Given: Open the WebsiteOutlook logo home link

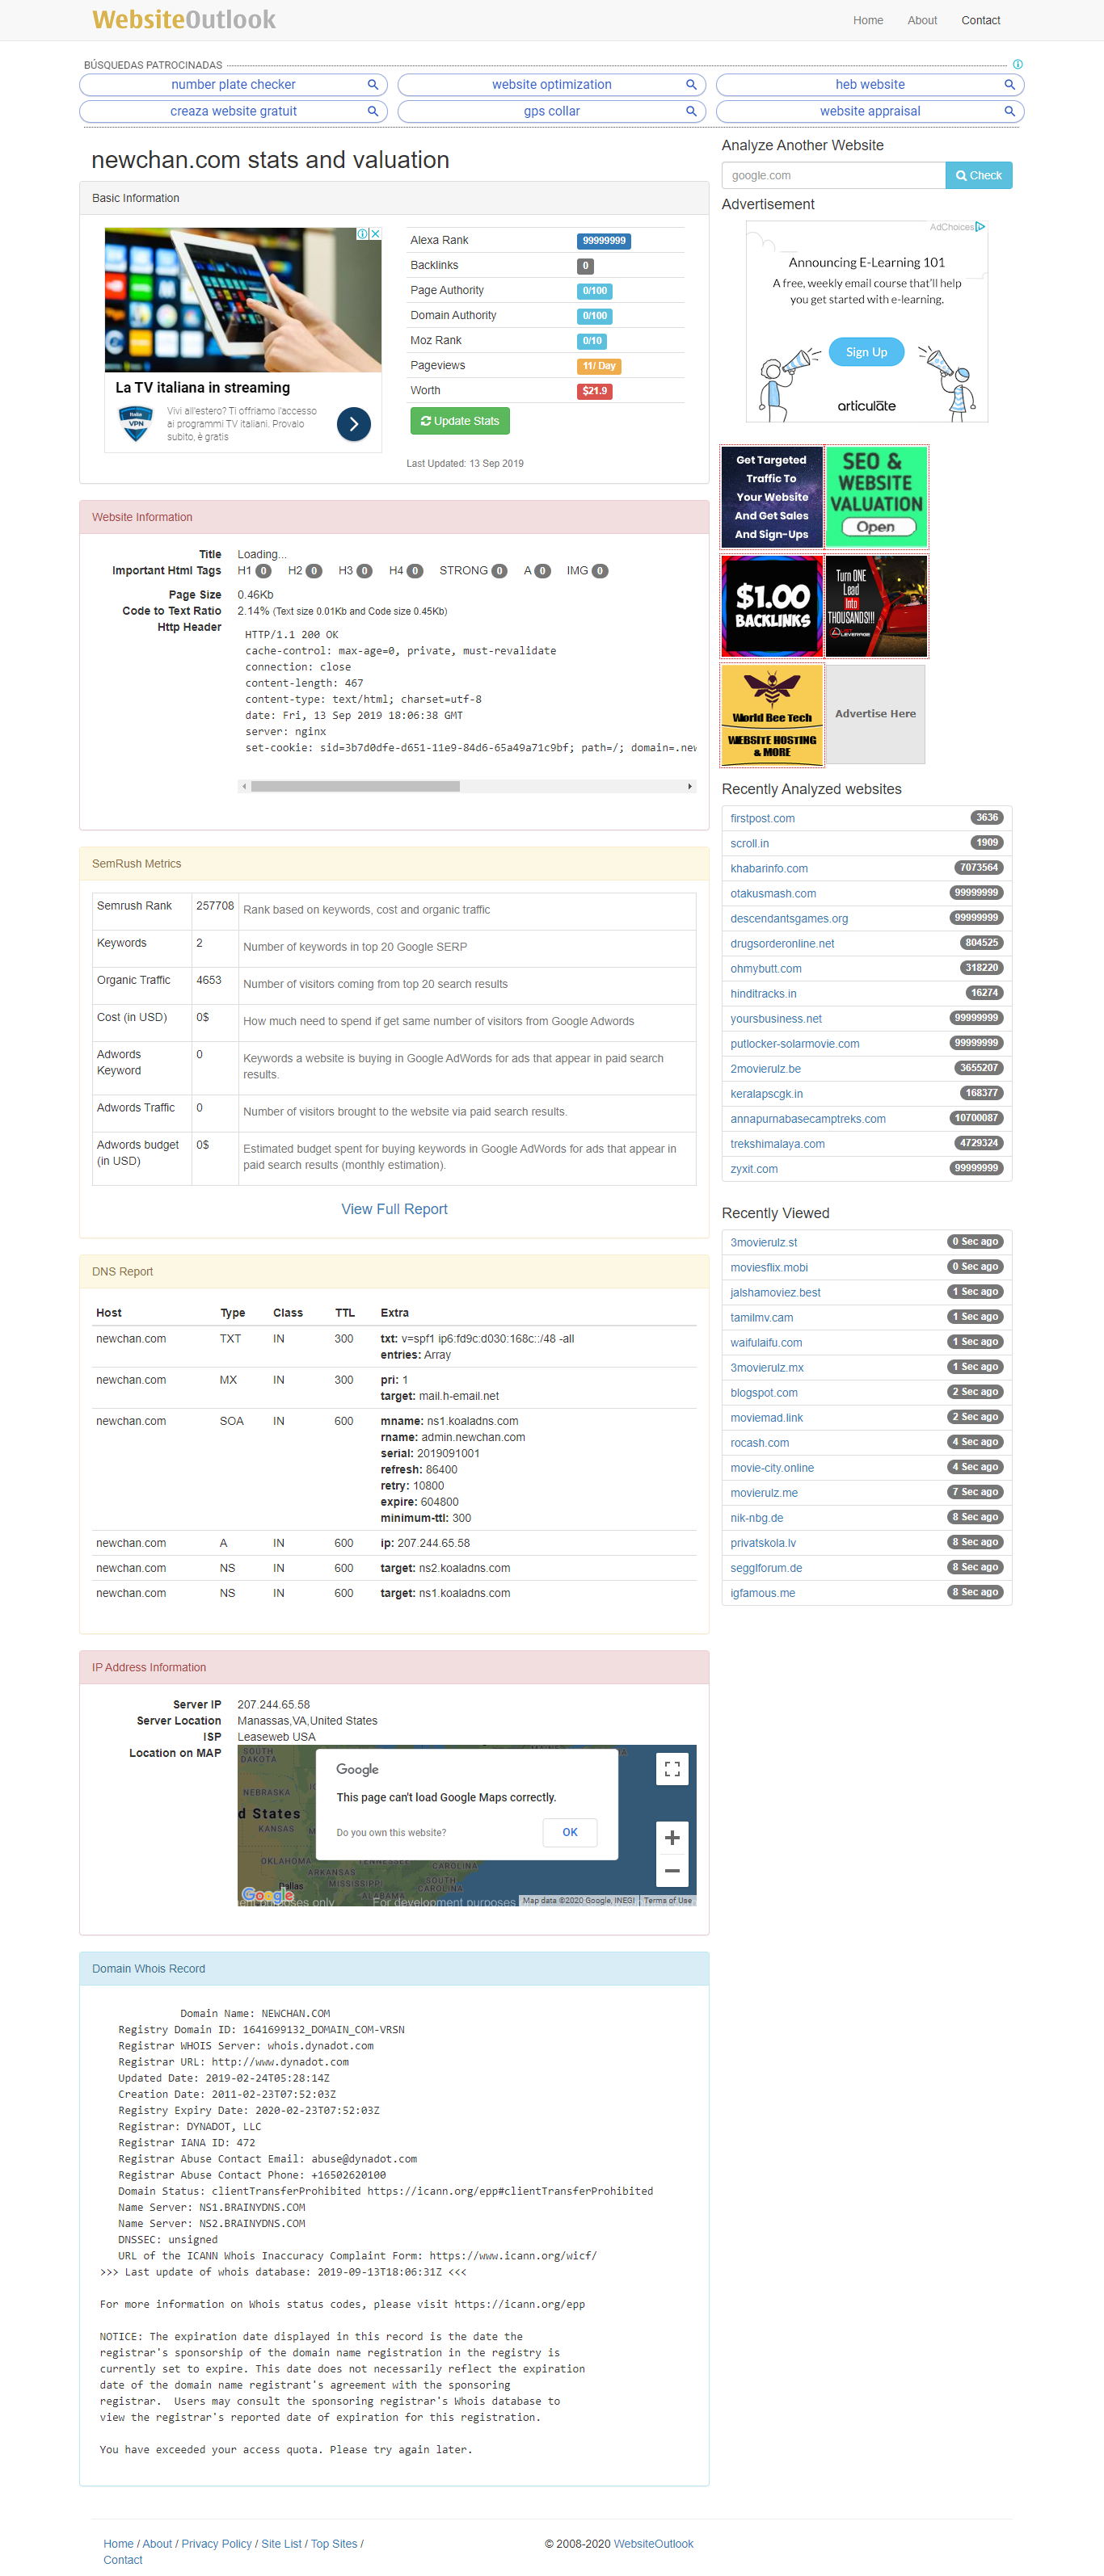Looking at the screenshot, I should (x=184, y=19).
